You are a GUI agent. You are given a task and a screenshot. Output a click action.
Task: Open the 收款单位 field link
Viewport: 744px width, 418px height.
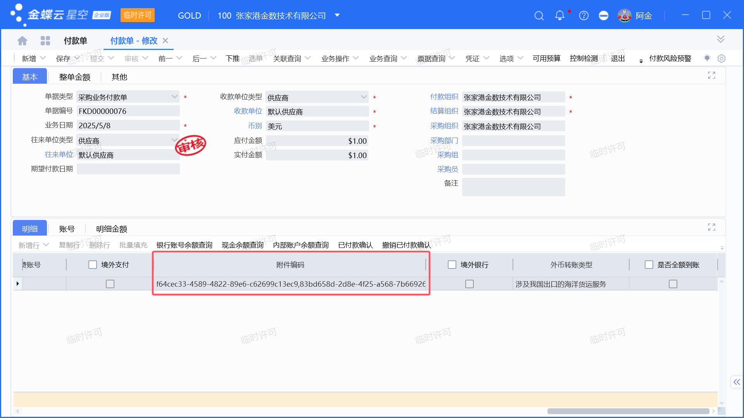point(248,111)
